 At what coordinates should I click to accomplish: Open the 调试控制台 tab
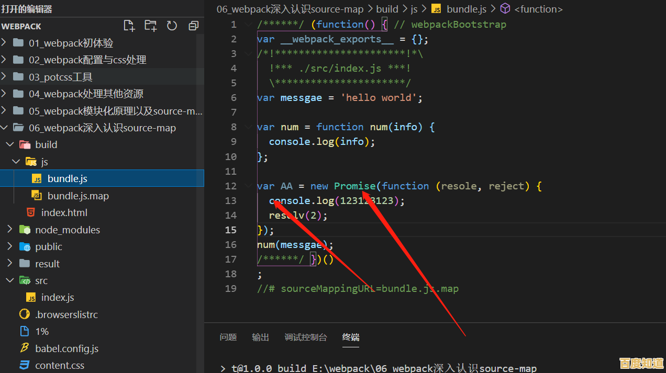point(306,337)
